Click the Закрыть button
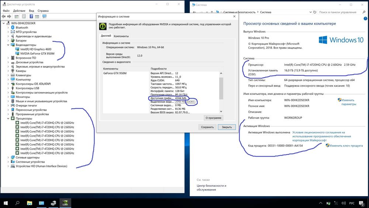The height and width of the screenshot is (208, 369). 227,127
